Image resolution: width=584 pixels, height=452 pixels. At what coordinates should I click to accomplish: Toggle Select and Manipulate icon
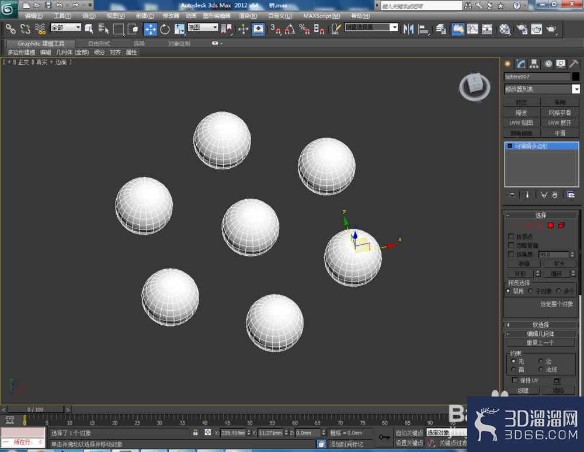243,29
